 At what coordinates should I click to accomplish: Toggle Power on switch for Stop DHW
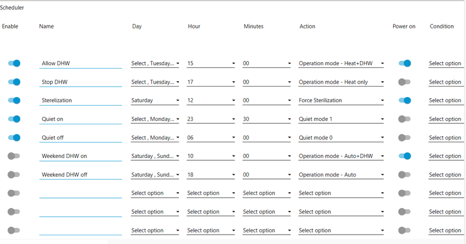pos(404,82)
